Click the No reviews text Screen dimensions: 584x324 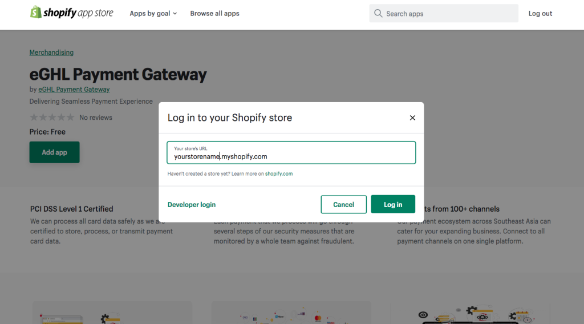tap(96, 118)
